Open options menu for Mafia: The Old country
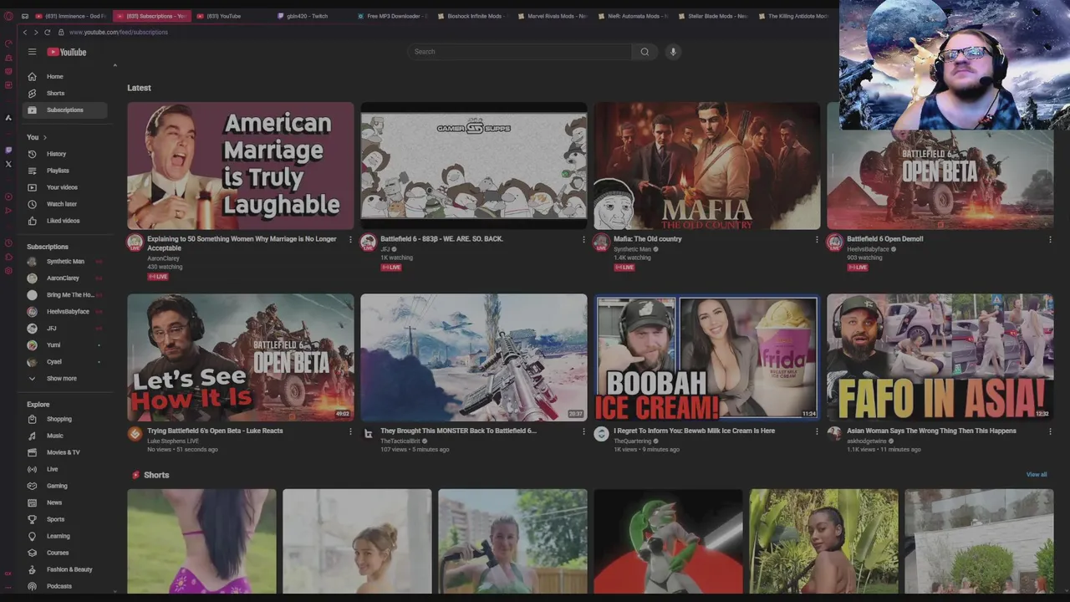This screenshot has height=602, width=1070. 817,240
